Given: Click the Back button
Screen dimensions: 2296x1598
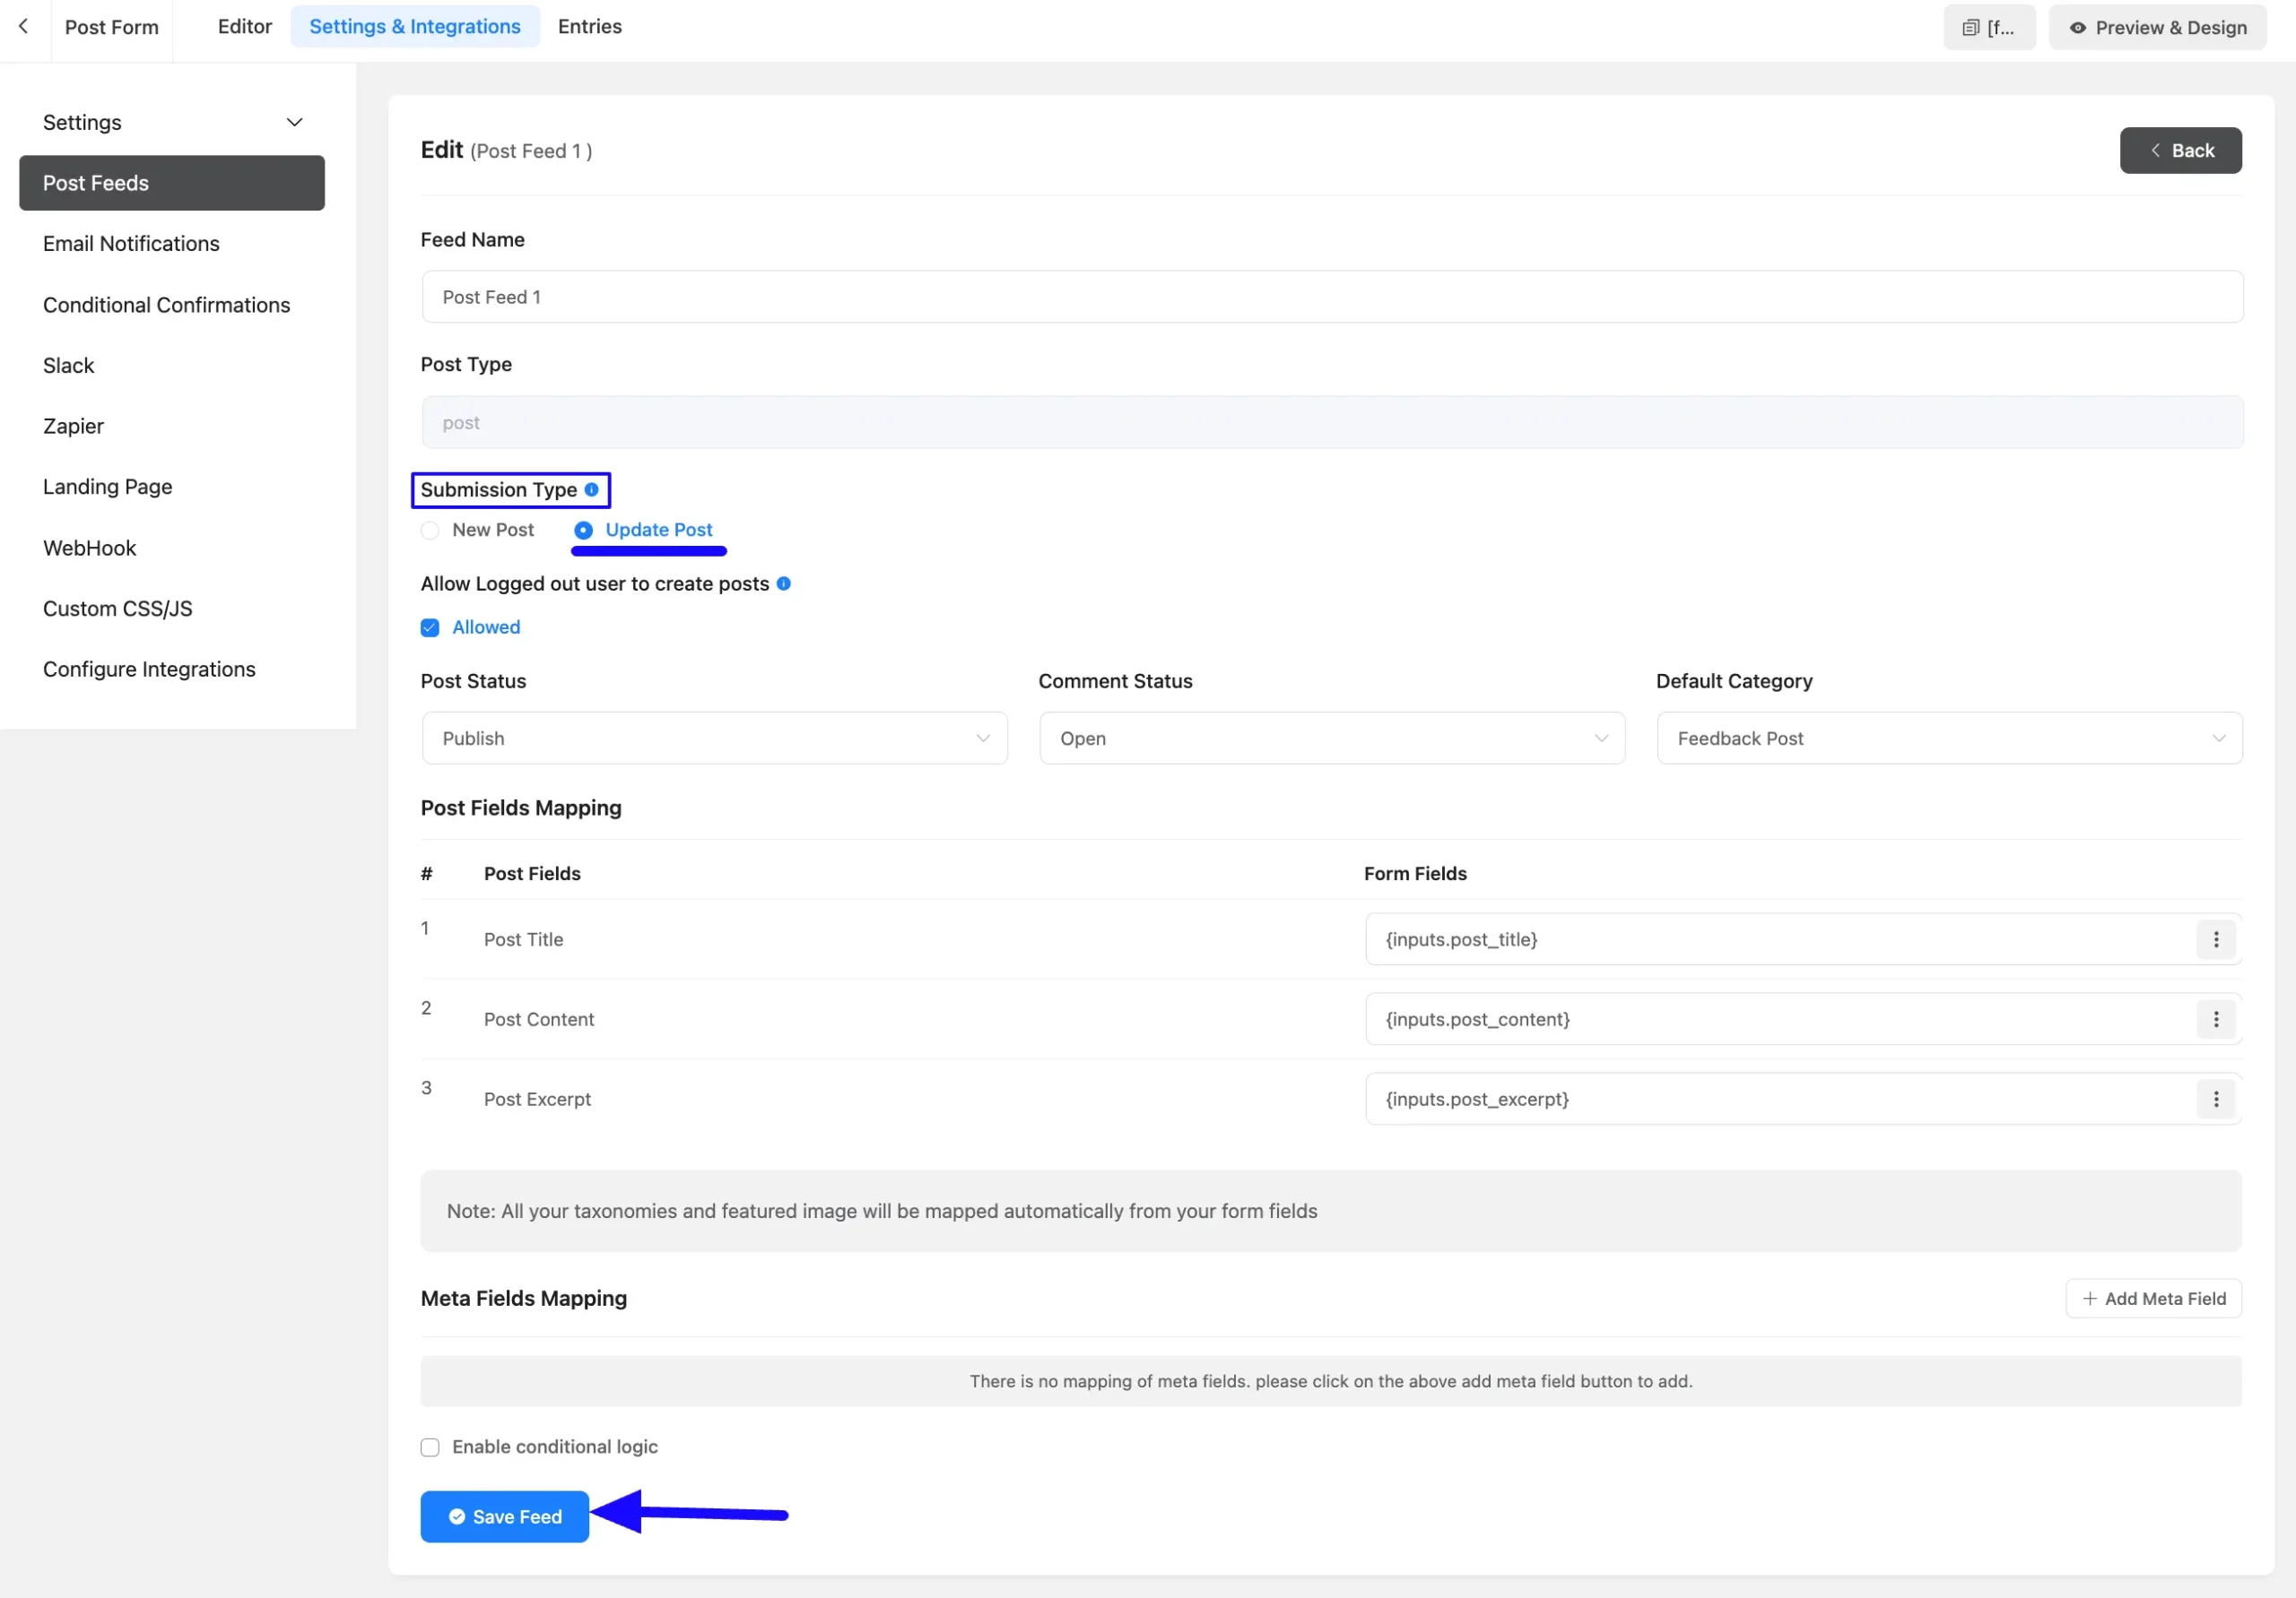Looking at the screenshot, I should (x=2180, y=151).
